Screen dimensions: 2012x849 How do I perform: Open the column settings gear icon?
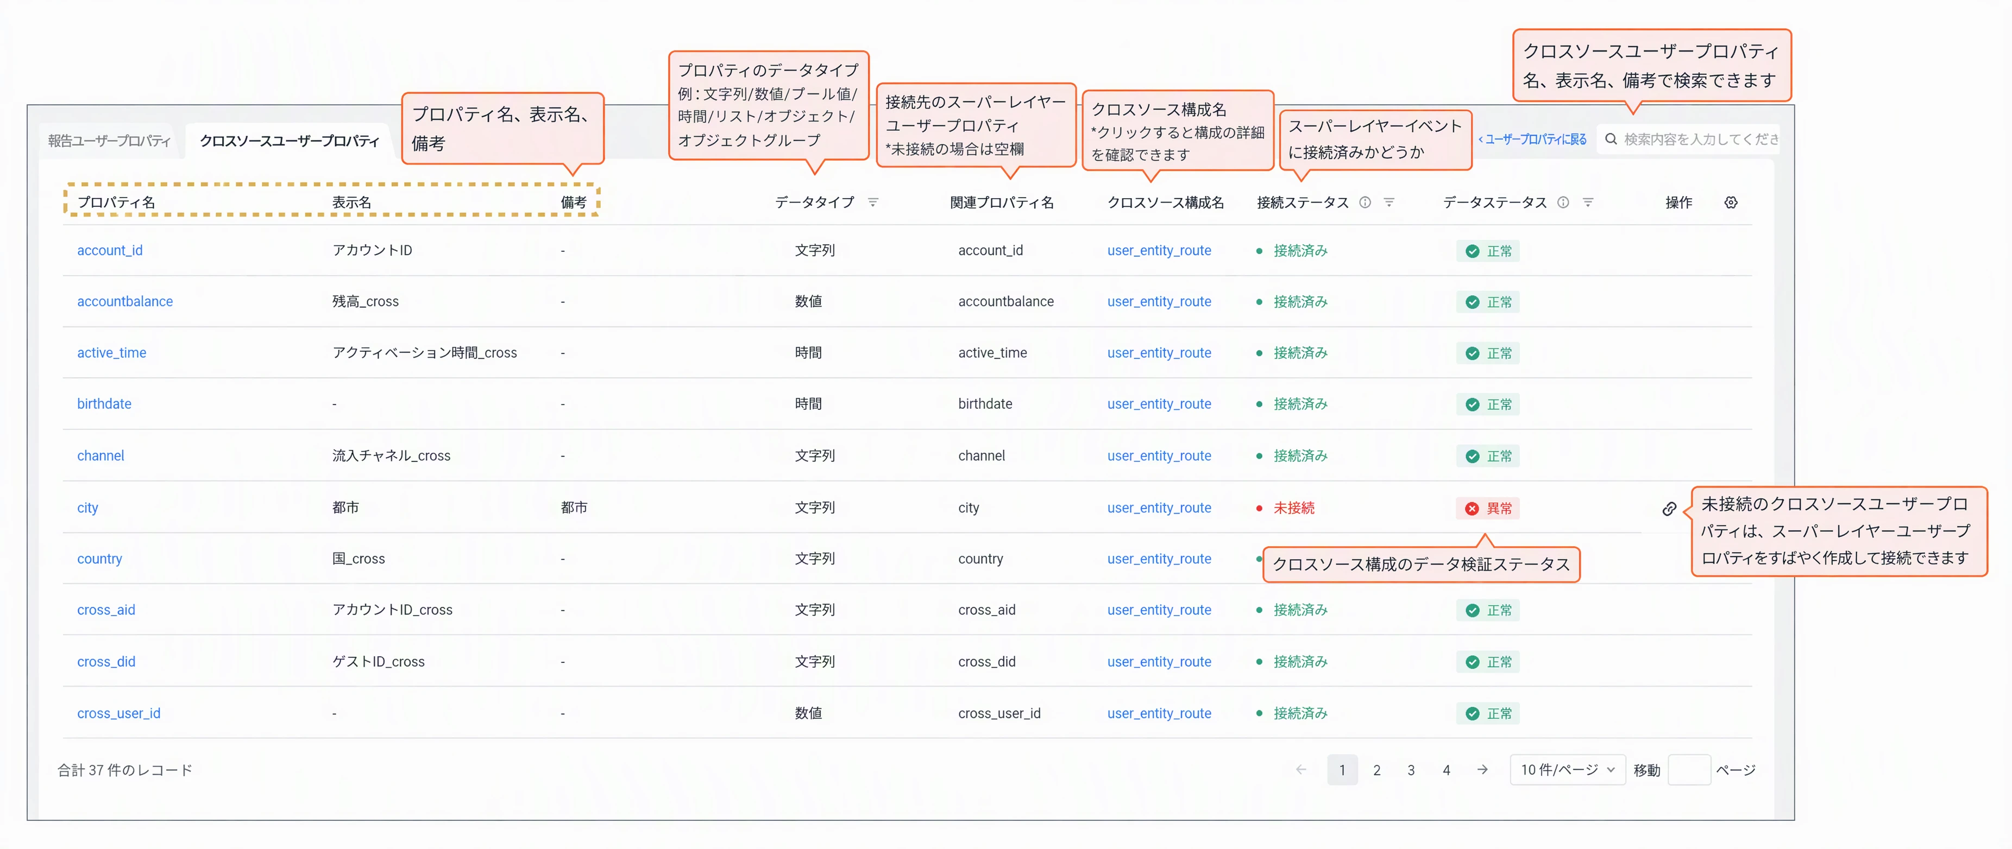coord(1731,202)
